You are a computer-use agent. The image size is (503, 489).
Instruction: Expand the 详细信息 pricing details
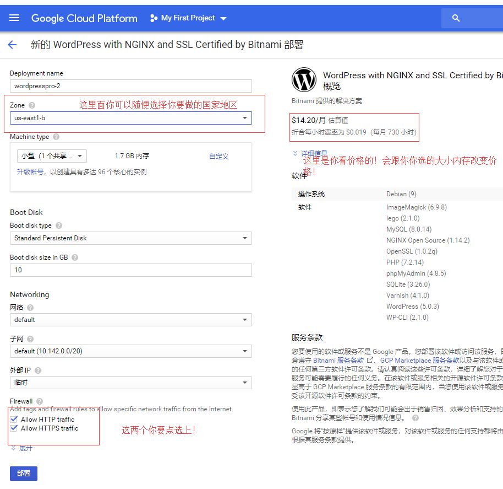pyautogui.click(x=310, y=153)
